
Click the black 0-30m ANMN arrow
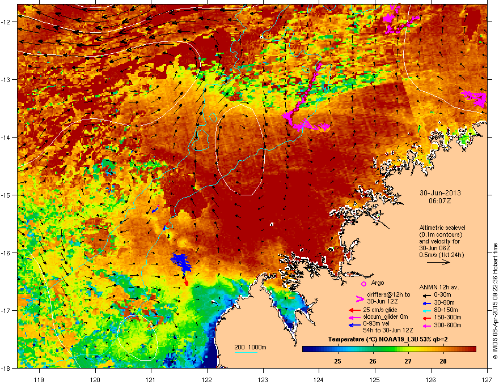(426, 295)
